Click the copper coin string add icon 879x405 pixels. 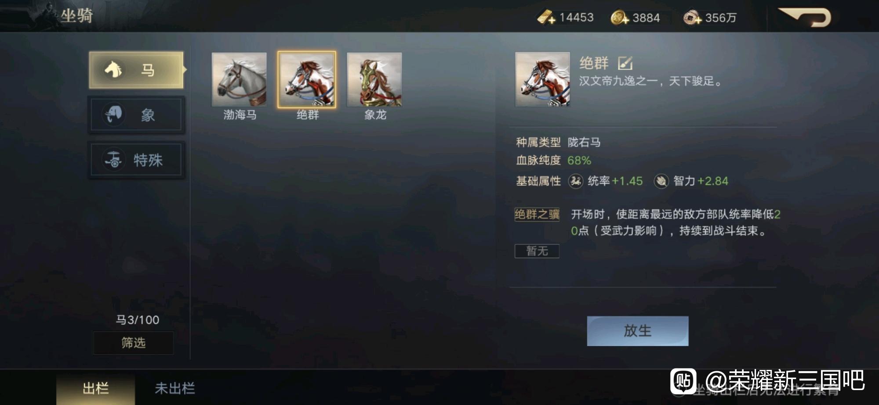click(692, 18)
